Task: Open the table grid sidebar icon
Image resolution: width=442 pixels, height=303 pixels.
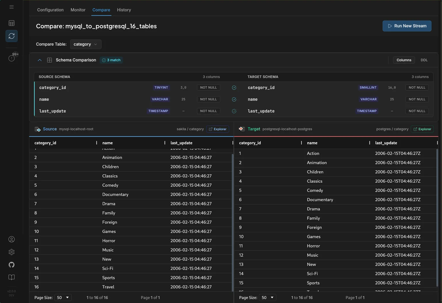Action: tap(12, 23)
